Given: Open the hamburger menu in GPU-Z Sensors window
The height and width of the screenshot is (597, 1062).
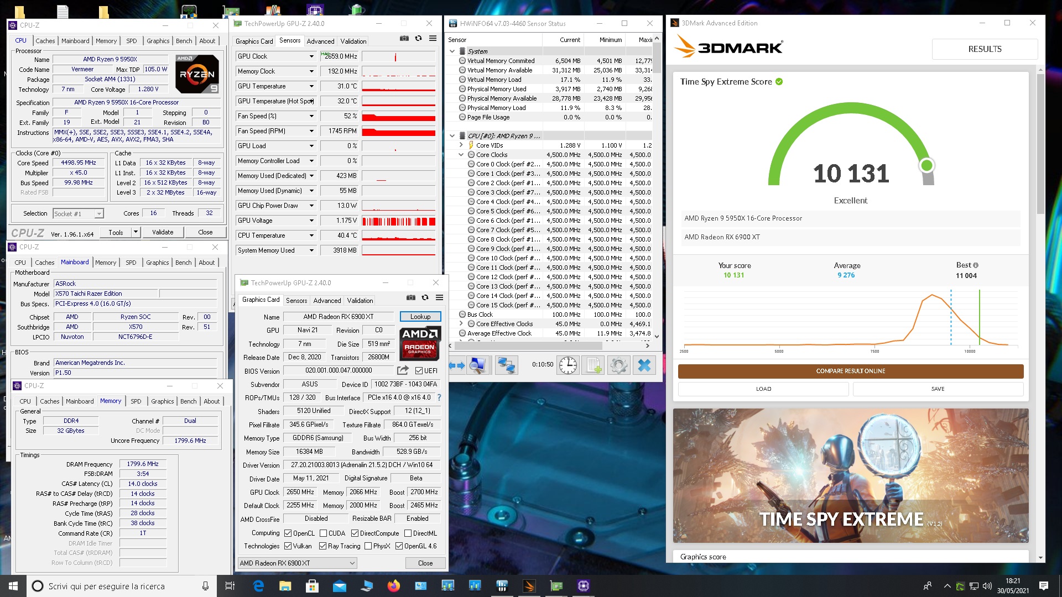Looking at the screenshot, I should pyautogui.click(x=433, y=38).
